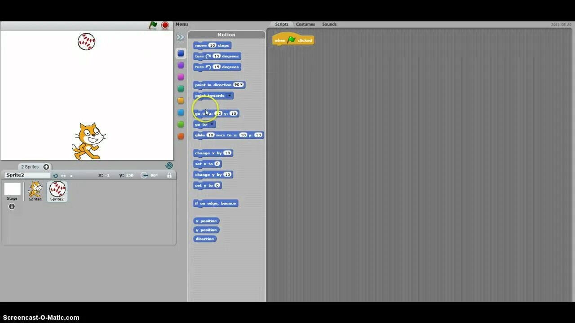Open the 'point towards' block dropdown

coord(229,96)
